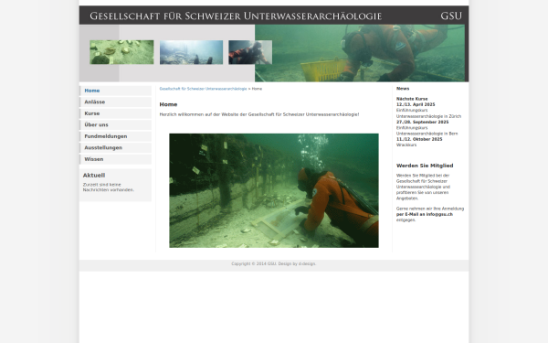Click the header title Gesellschaft für Schweizer Unterwasserarchäologie
This screenshot has width=548, height=343.
pos(236,16)
